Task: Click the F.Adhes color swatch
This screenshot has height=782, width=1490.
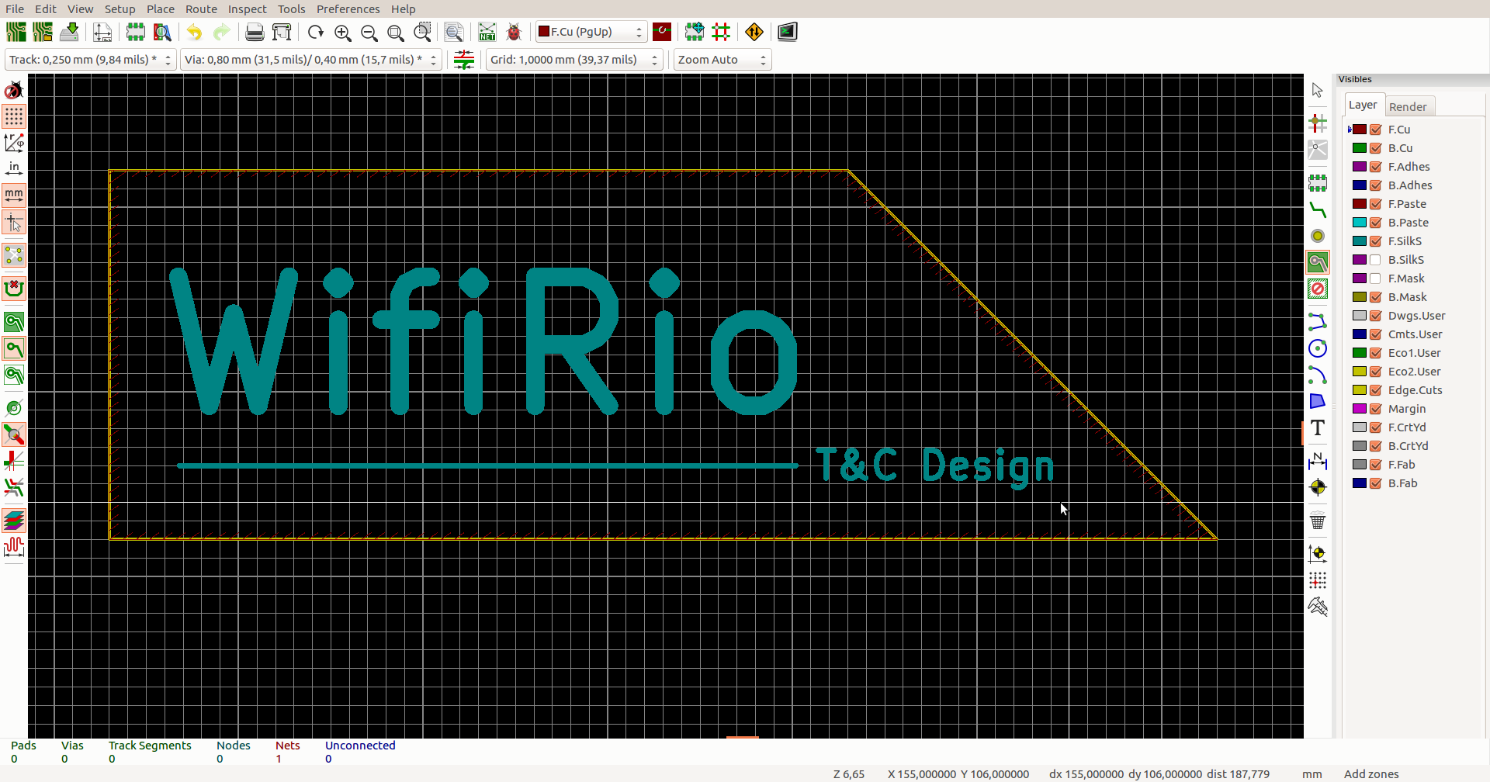Action: [1360, 167]
